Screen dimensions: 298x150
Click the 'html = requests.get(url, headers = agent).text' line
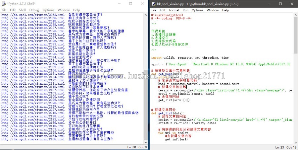[199, 84]
